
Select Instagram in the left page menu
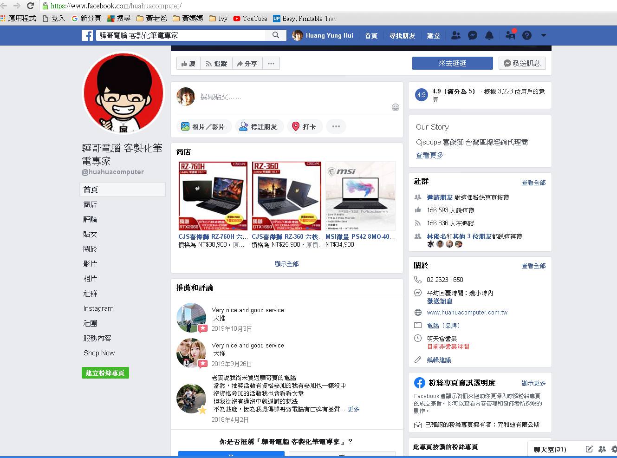(x=98, y=308)
